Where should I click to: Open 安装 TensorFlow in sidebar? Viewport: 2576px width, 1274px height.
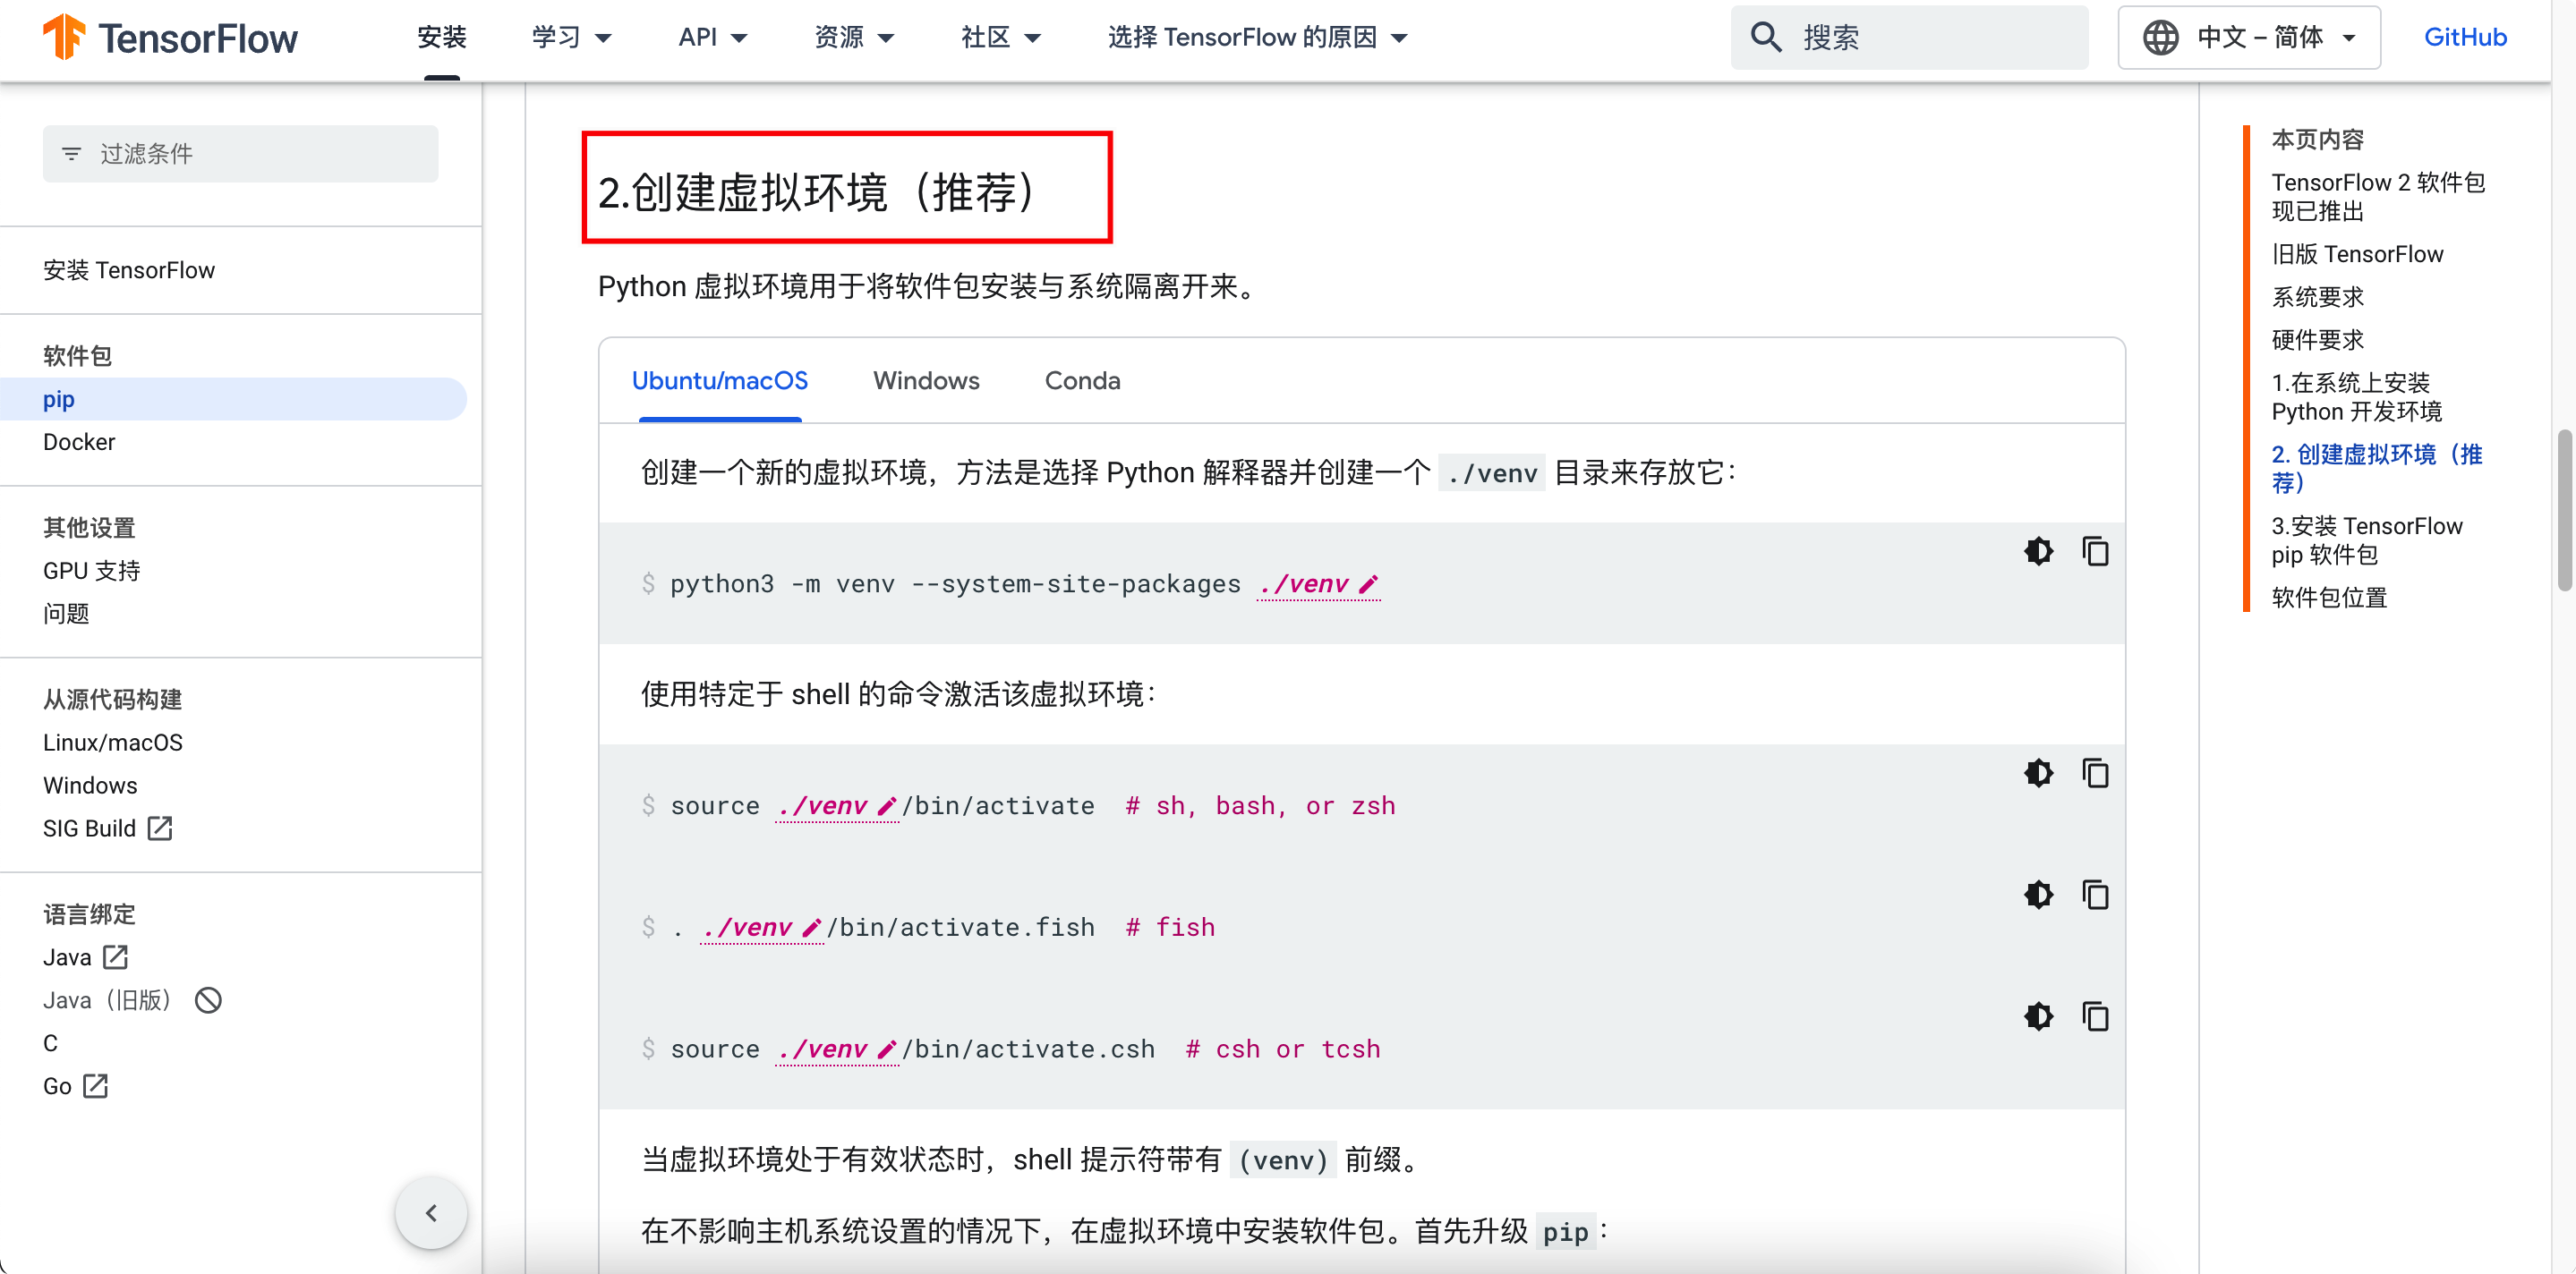tap(129, 271)
